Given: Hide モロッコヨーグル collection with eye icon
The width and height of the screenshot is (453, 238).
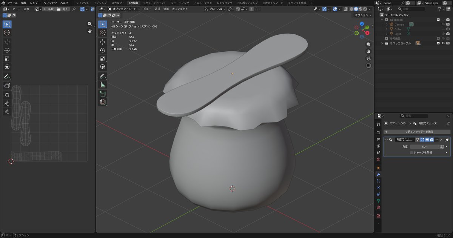Looking at the screenshot, I should coord(443,43).
